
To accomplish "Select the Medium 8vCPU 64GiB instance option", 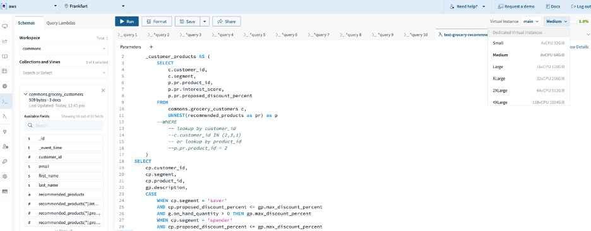I will tap(528, 55).
